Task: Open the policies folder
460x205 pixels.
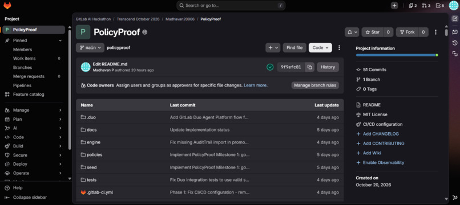Action: [95, 155]
